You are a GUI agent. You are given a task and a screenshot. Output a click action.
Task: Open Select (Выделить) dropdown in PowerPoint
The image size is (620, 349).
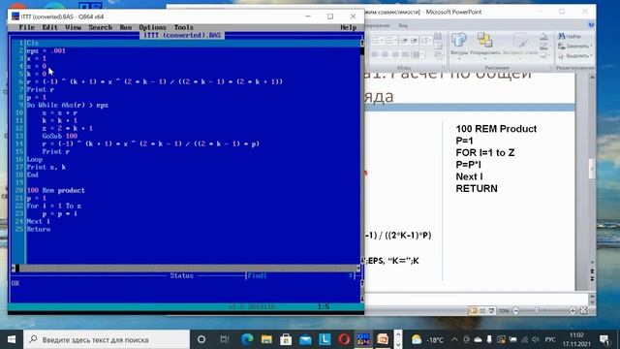point(574,56)
